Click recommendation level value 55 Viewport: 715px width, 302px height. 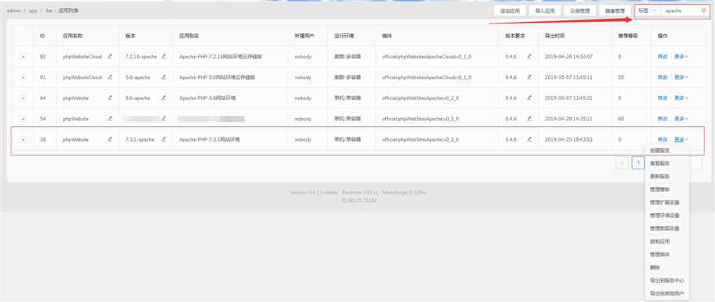click(621, 77)
